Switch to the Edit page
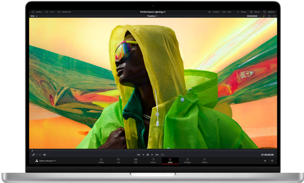Viewport: 304px width, 183px height. [136, 161]
